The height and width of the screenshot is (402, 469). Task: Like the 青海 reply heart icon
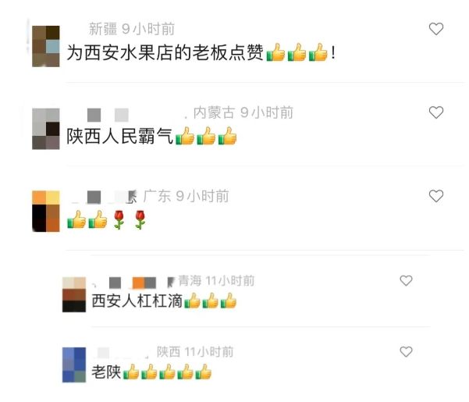[406, 280]
